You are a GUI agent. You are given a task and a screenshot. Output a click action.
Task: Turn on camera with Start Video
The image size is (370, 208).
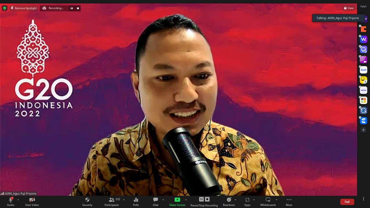point(32,200)
